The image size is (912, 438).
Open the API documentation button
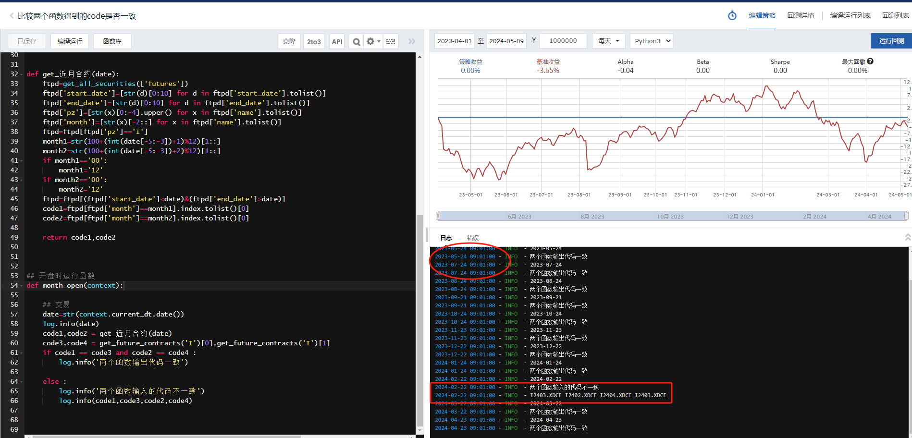(x=337, y=41)
